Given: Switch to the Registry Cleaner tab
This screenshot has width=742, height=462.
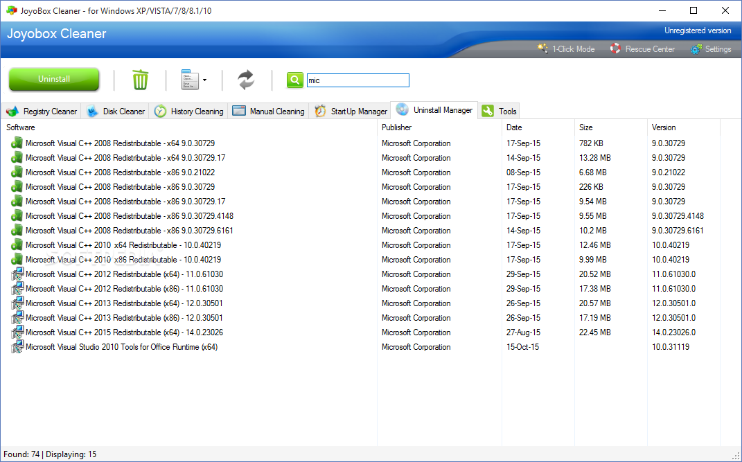Looking at the screenshot, I should (x=41, y=111).
